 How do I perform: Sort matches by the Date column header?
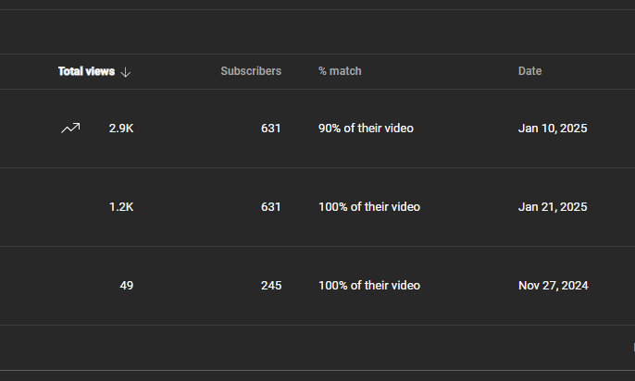[529, 71]
